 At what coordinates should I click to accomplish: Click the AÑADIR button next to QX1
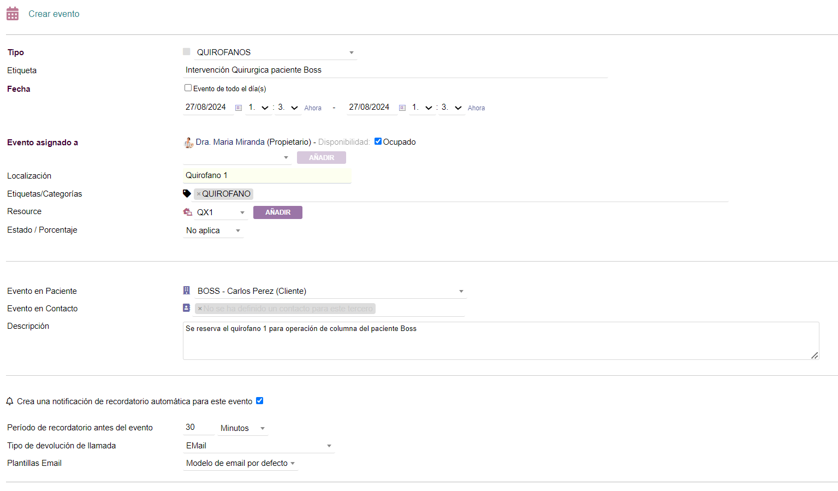click(x=277, y=212)
